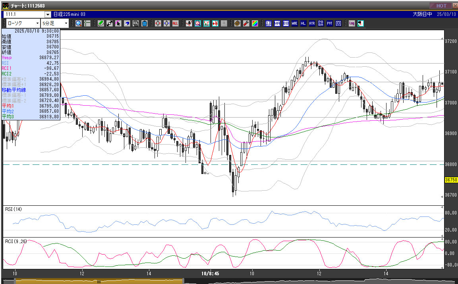Viewport: 458px width, 284px height.
Task: Open the red wrench settings tool
Action: click(x=246, y=23)
